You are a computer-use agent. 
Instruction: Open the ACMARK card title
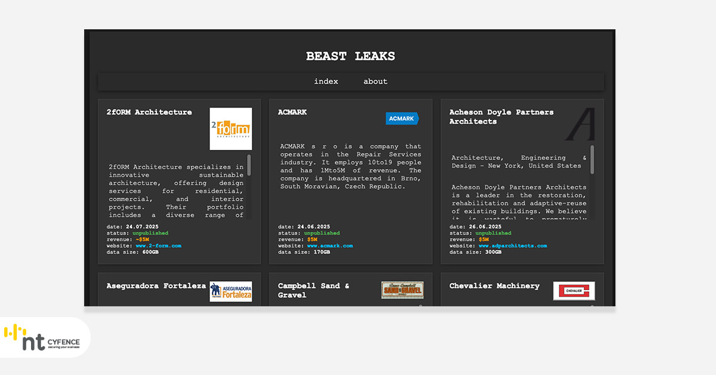tap(292, 112)
